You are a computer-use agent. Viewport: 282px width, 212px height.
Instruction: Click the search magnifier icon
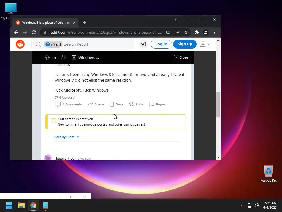(38, 44)
